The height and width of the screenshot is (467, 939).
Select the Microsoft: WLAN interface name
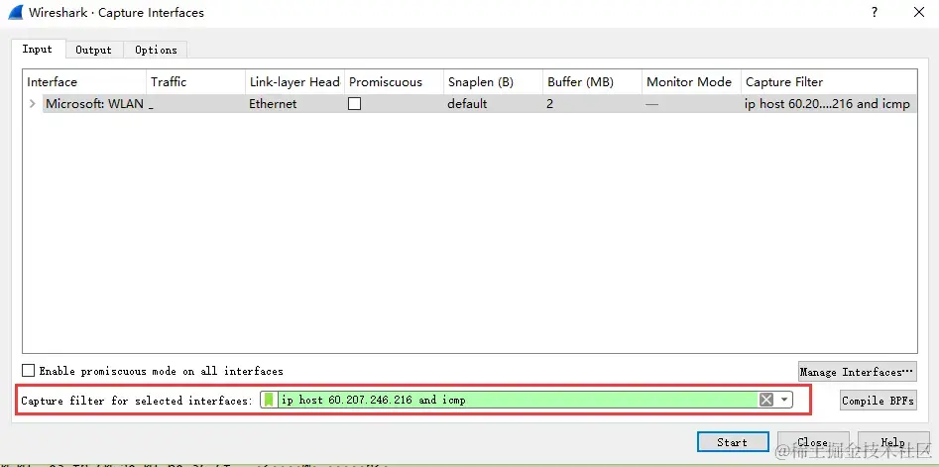click(x=94, y=103)
